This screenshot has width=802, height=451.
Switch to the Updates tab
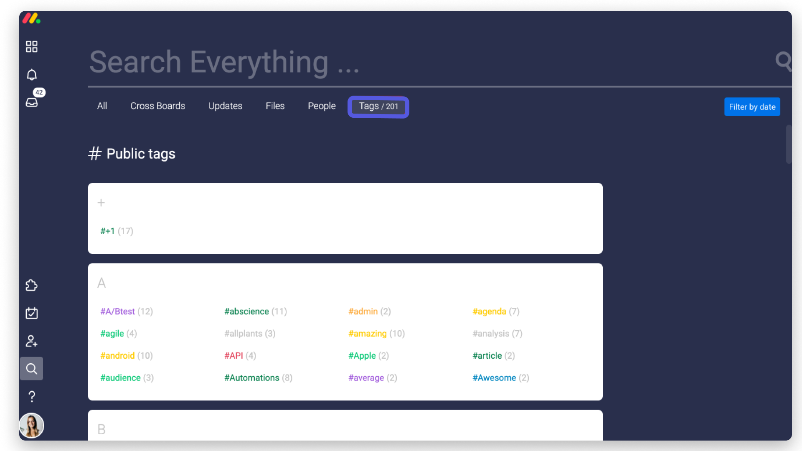[x=225, y=106]
